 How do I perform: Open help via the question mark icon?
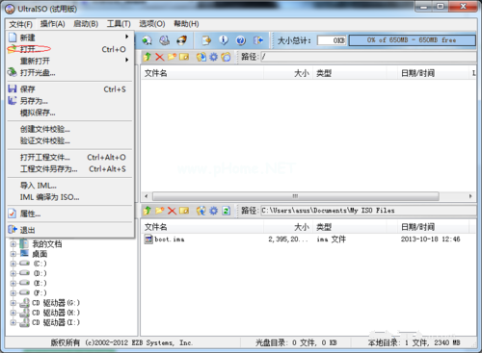[x=241, y=40]
